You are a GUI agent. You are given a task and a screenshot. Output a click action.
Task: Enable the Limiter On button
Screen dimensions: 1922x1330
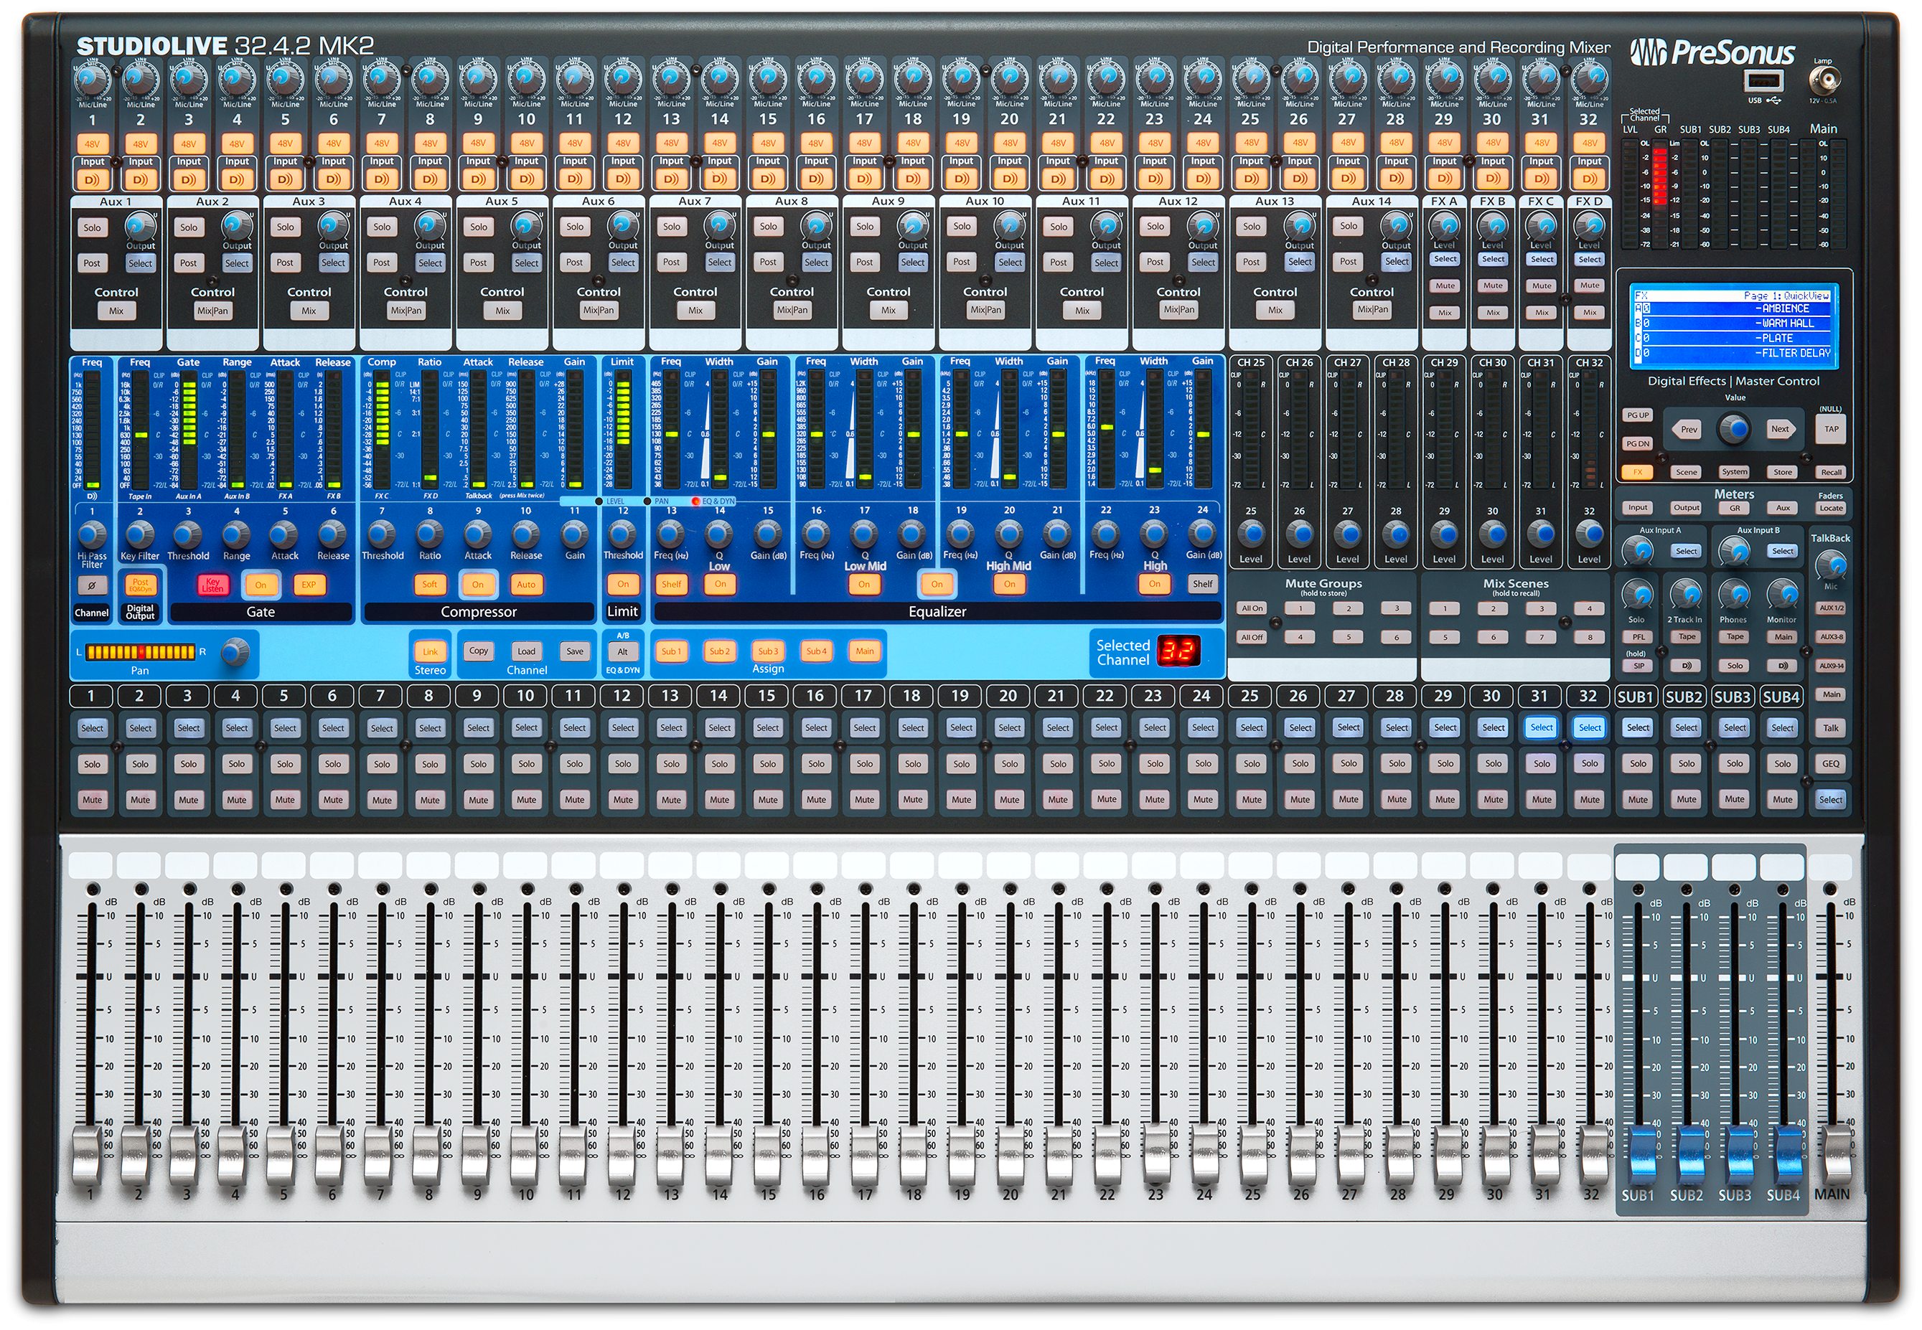tap(623, 584)
